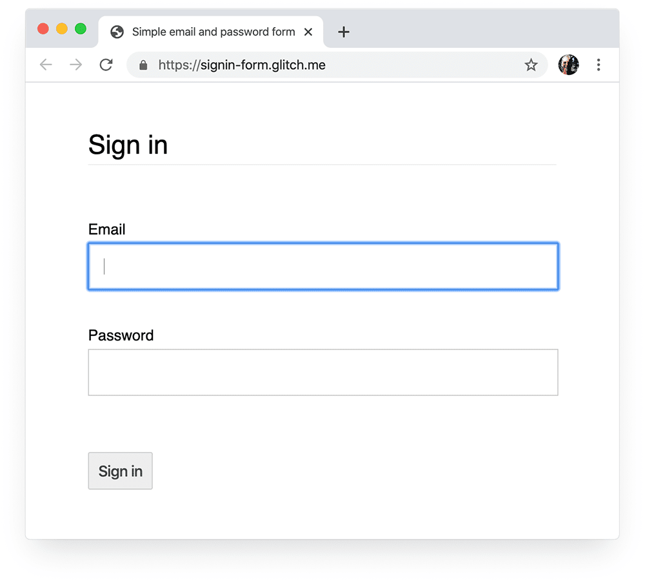
Task: Minimize the window with yellow button
Action: point(62,28)
